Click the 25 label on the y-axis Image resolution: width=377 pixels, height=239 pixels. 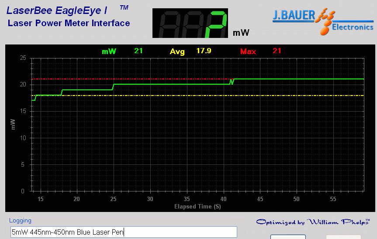pyautogui.click(x=23, y=58)
